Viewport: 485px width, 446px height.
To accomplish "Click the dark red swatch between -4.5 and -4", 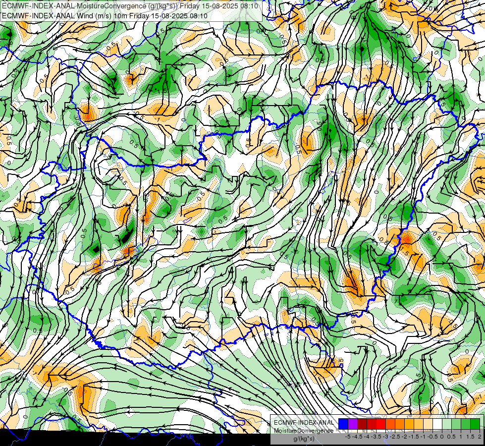I will tap(362, 424).
